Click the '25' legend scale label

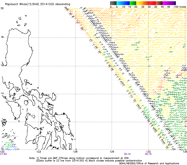(x=143, y=7)
